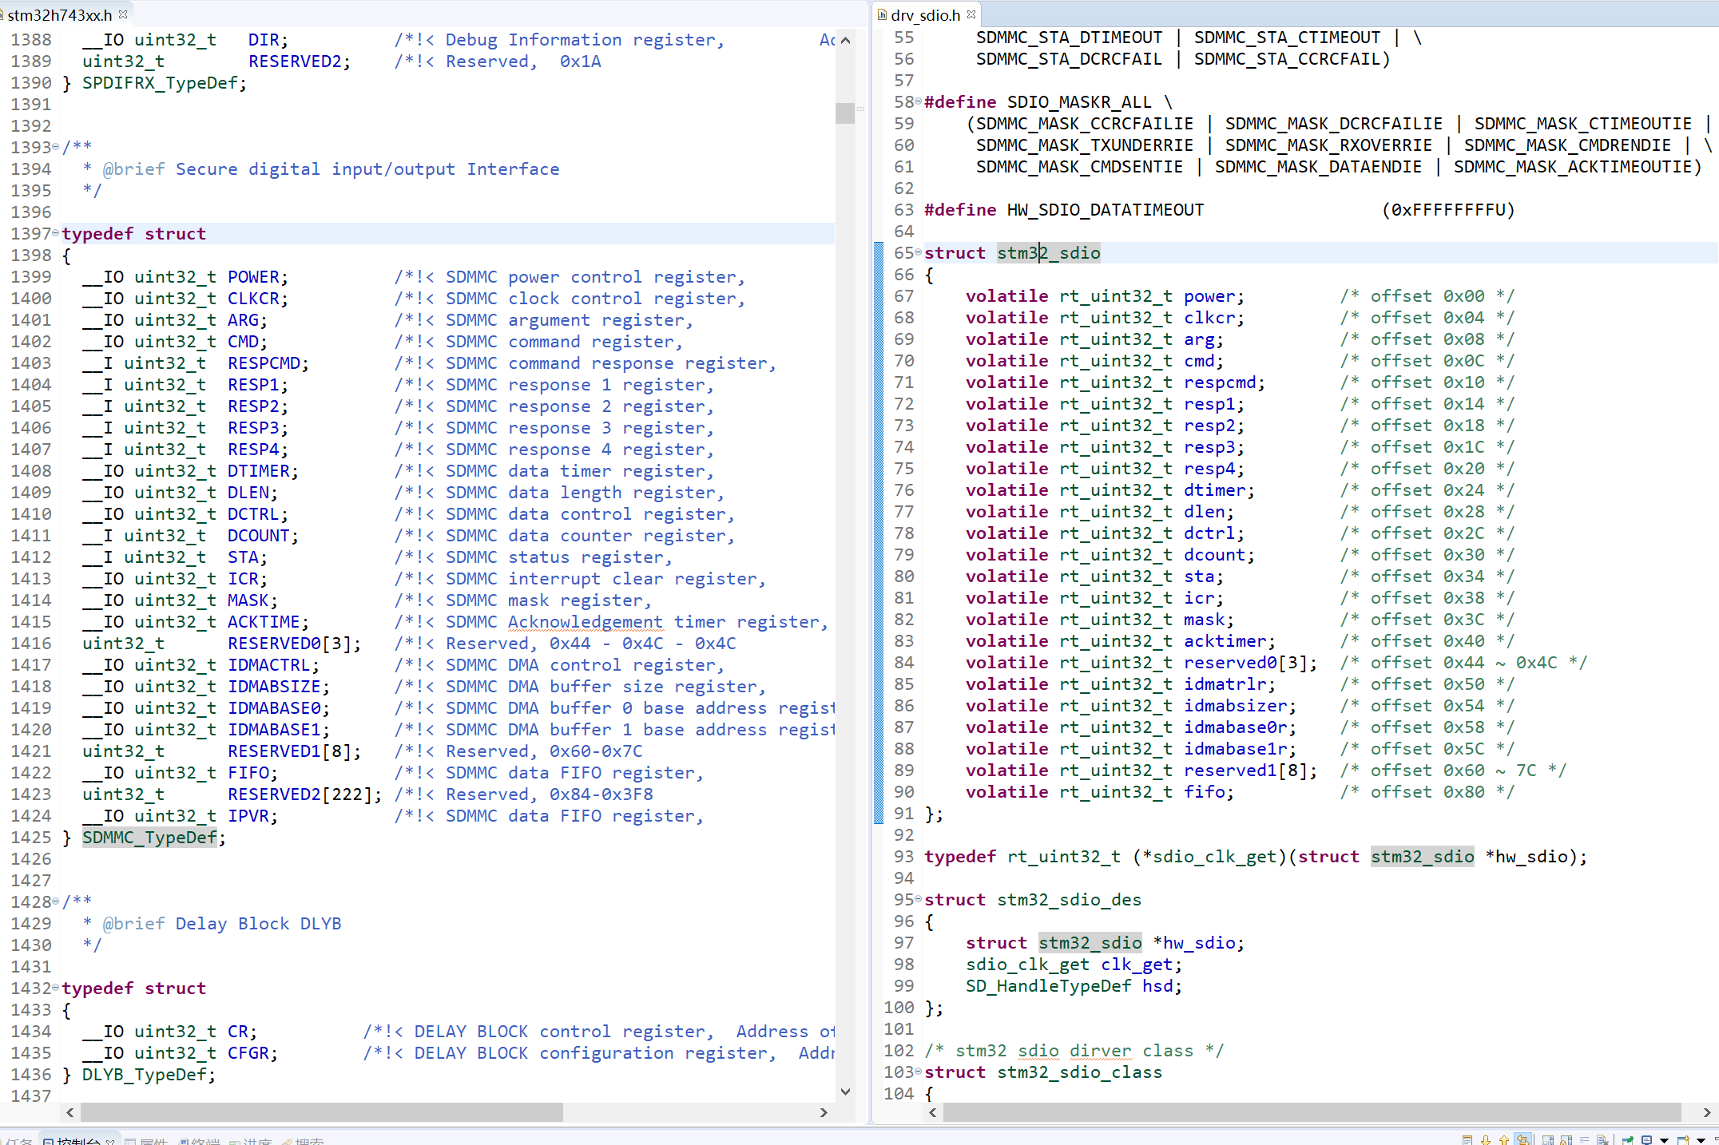
Task: Collapse fold marker at line 65 struct stm32_sdio
Action: 919,252
